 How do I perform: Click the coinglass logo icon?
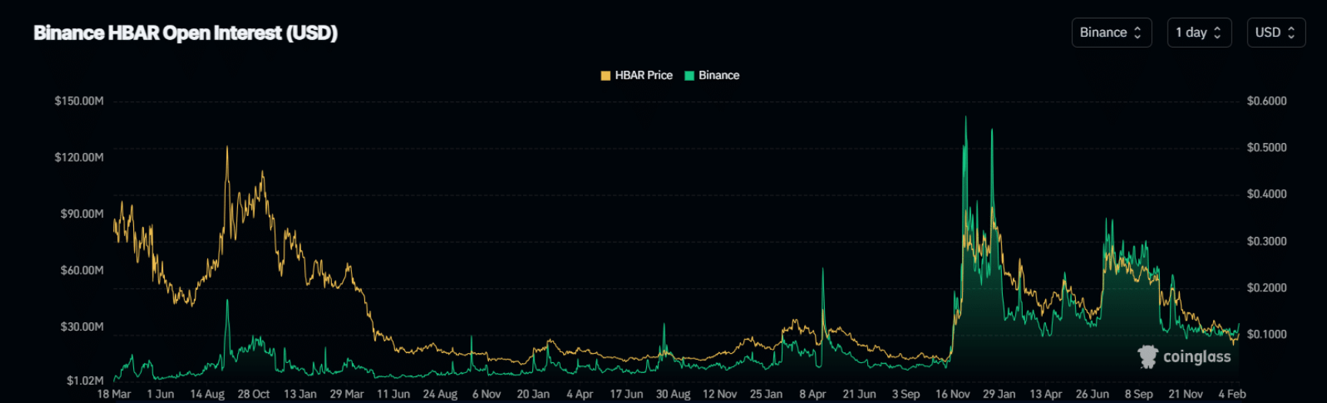tap(1148, 357)
